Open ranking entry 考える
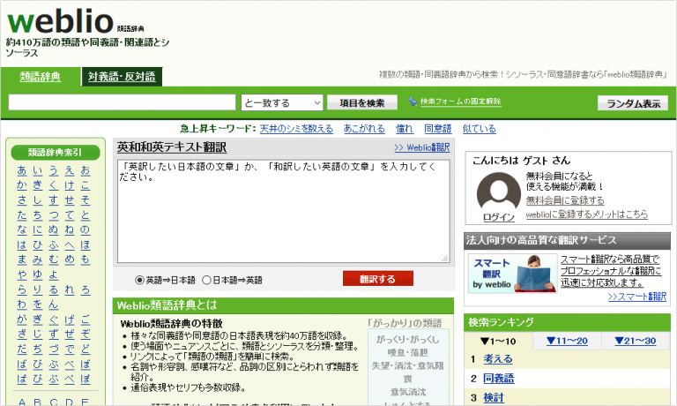677x406 pixels. point(498,359)
